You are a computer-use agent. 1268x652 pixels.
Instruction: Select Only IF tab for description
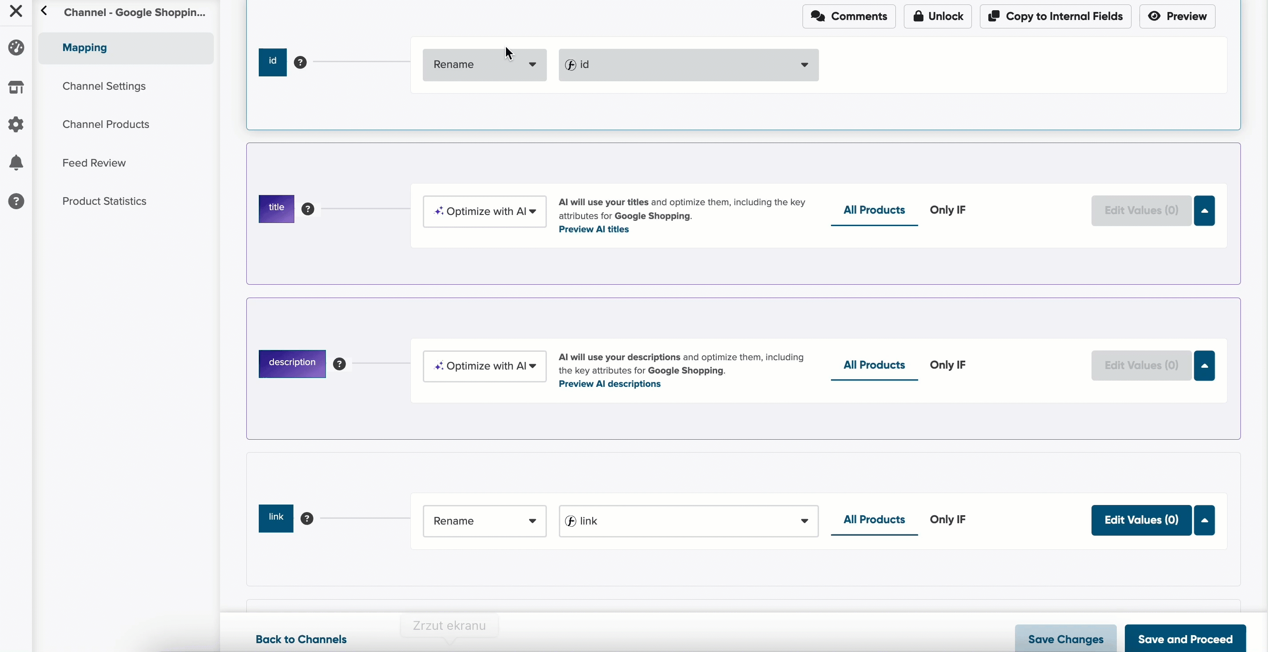(x=947, y=366)
